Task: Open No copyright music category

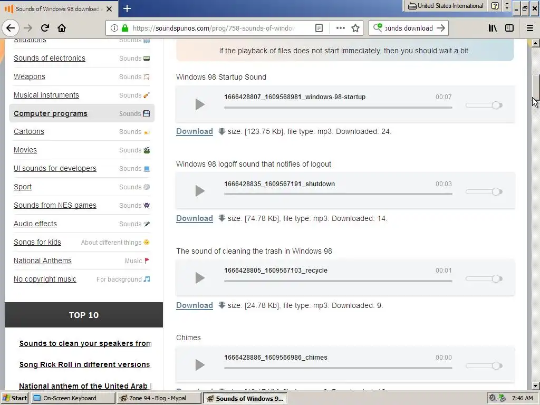Action: 45,279
